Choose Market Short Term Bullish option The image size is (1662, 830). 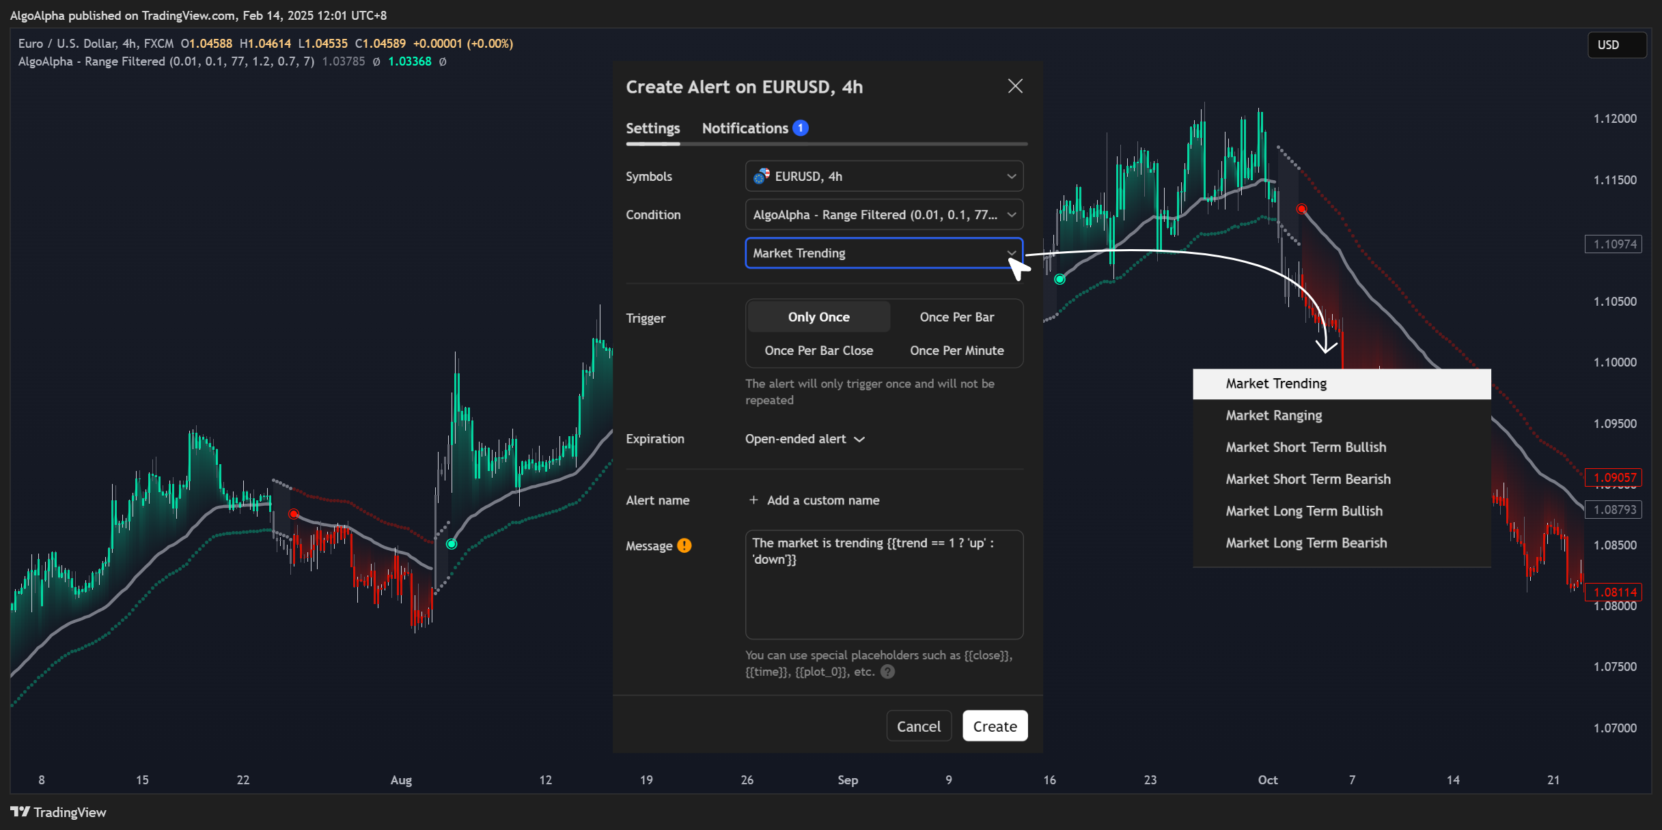(x=1342, y=447)
